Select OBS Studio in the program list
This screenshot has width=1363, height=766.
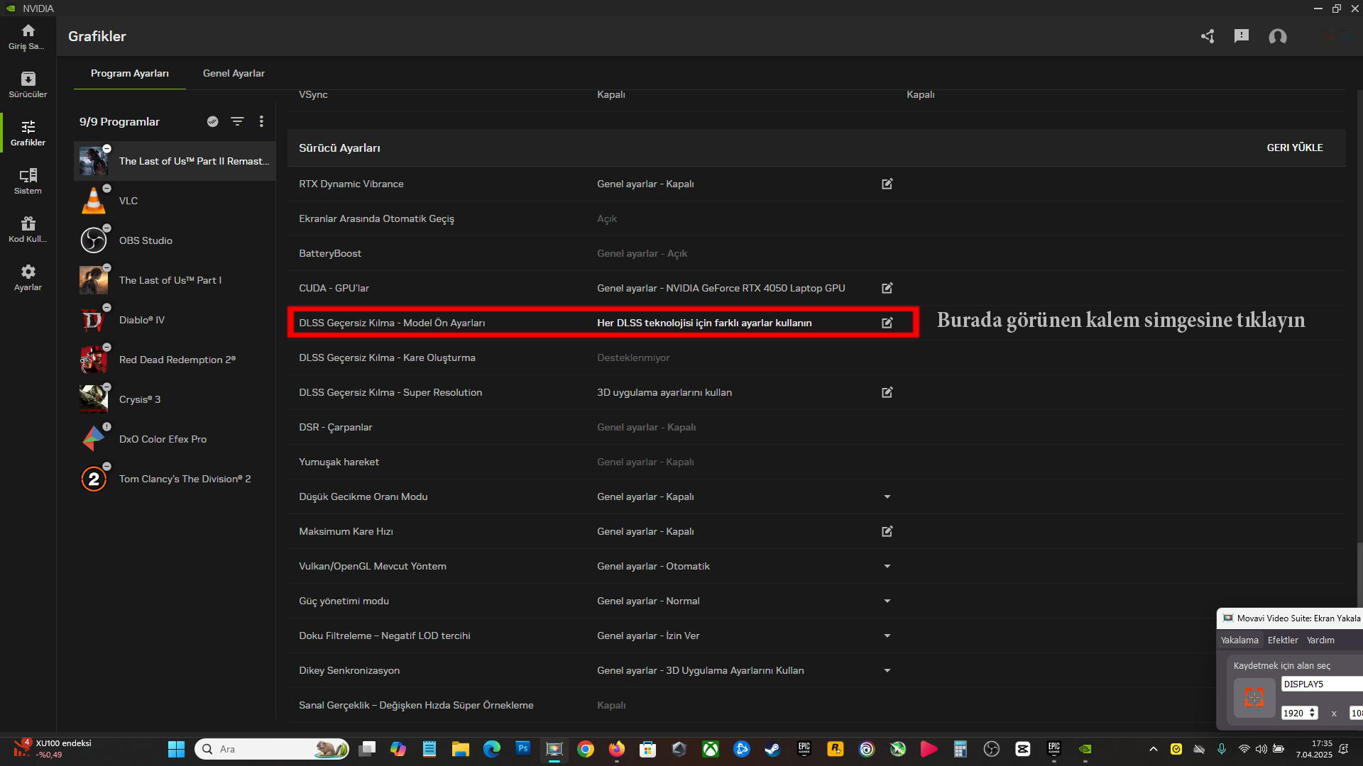coord(175,240)
